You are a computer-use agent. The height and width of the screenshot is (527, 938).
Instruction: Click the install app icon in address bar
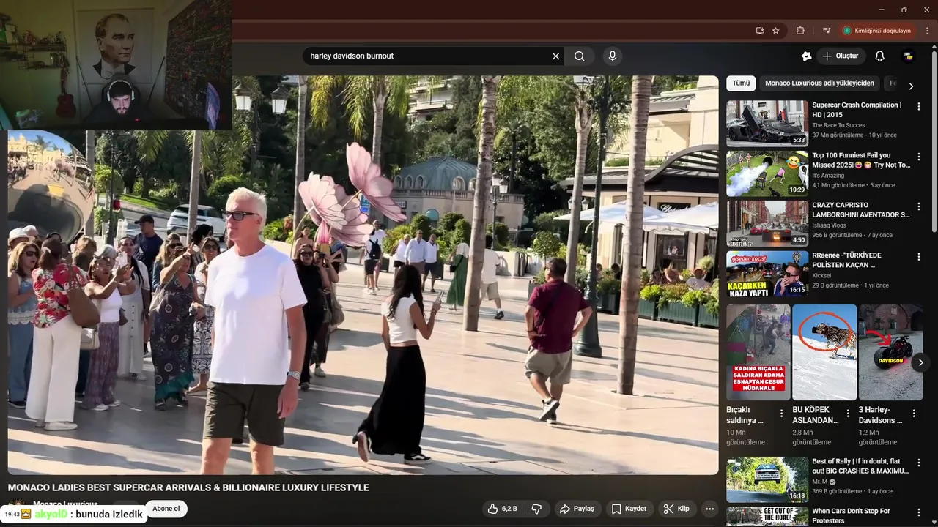click(x=760, y=31)
